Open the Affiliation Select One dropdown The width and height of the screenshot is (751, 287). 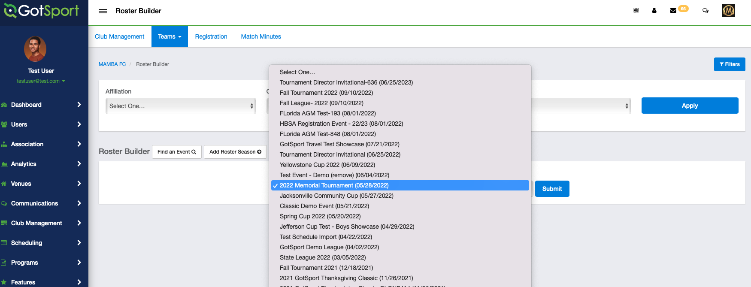click(x=181, y=106)
